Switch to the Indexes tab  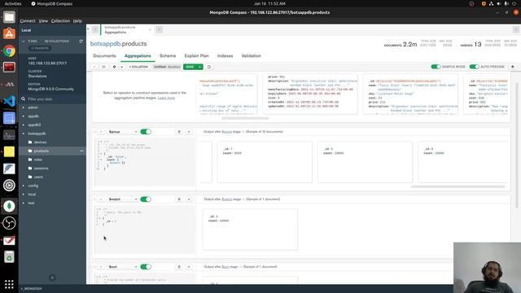[225, 56]
